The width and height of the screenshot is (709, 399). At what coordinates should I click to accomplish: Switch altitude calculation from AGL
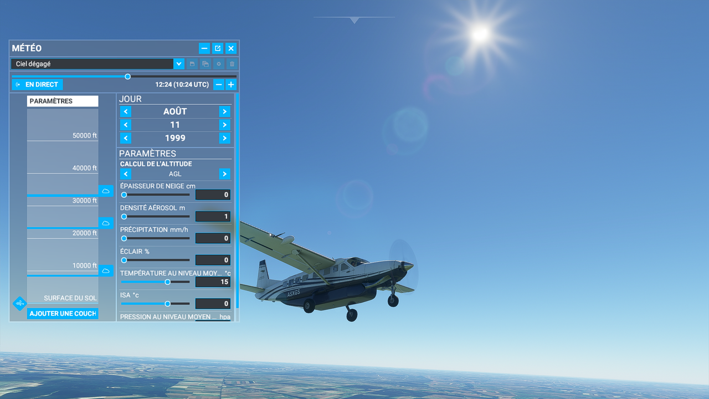pyautogui.click(x=224, y=173)
